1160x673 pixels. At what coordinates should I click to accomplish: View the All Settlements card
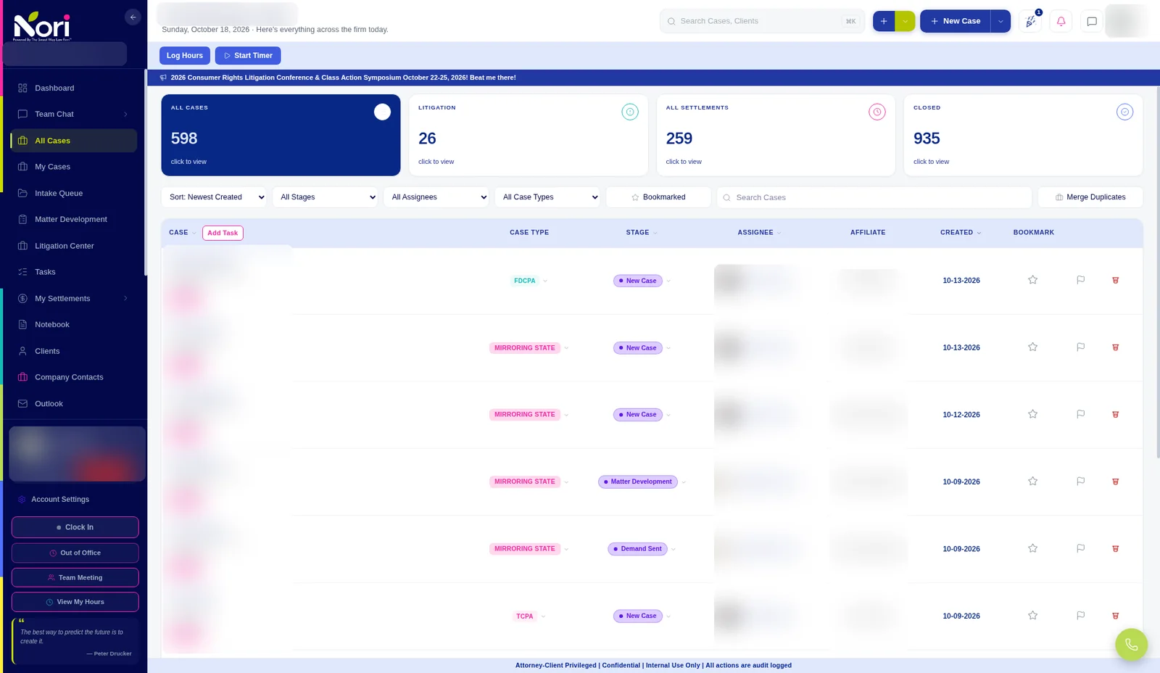[x=776, y=135]
